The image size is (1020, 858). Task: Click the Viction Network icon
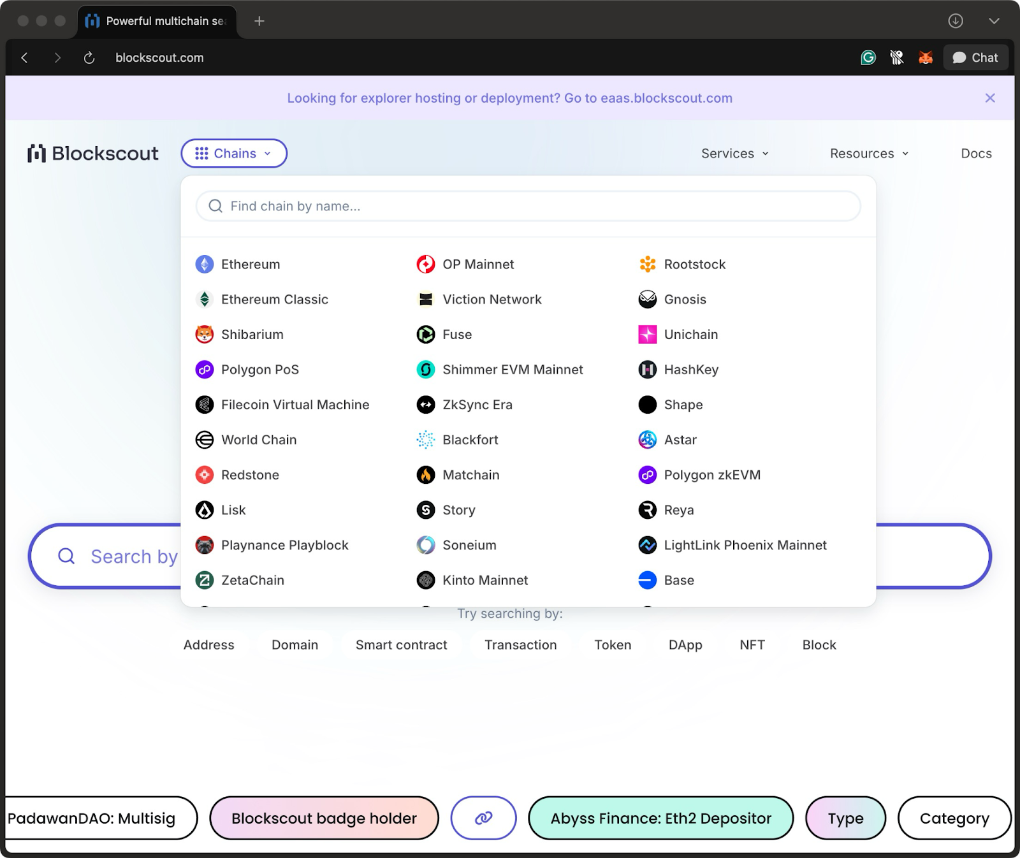pos(426,300)
